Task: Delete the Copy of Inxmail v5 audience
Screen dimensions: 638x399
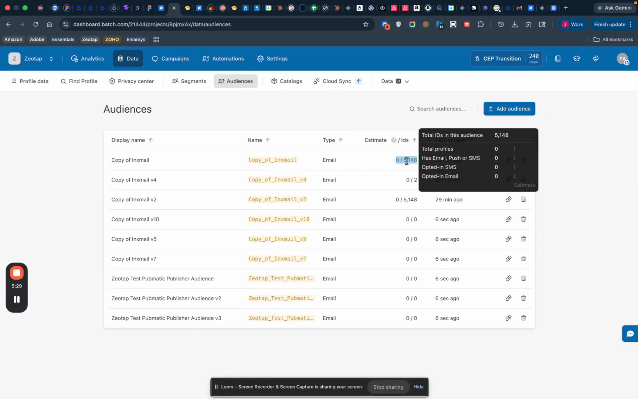Action: coord(523,239)
